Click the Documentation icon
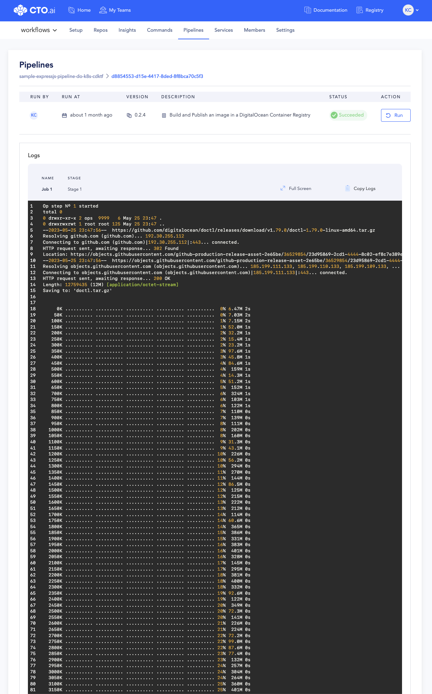This screenshot has height=694, width=432. pos(308,10)
